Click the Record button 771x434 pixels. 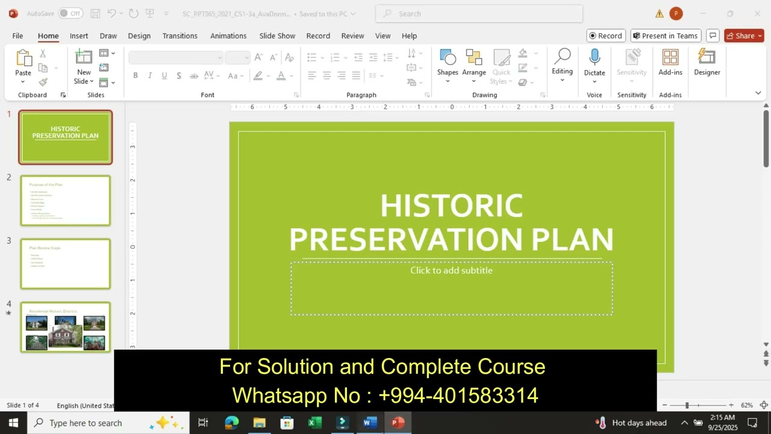606,36
